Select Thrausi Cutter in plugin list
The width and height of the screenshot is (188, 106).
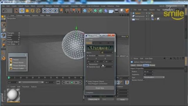click(18, 69)
